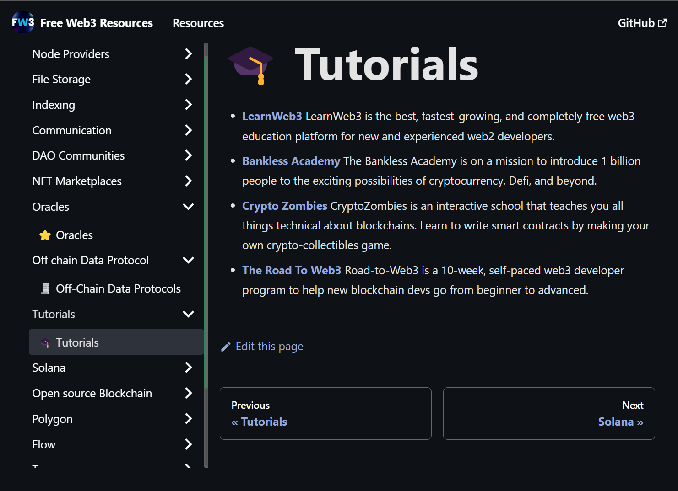Click the pencil icon next to Edit this page
The width and height of the screenshot is (678, 491).
click(x=225, y=347)
